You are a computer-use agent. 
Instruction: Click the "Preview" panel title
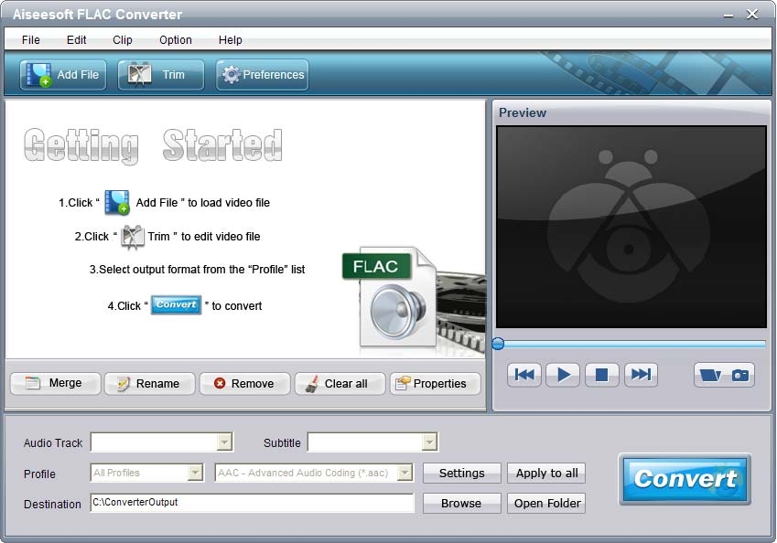(x=523, y=112)
